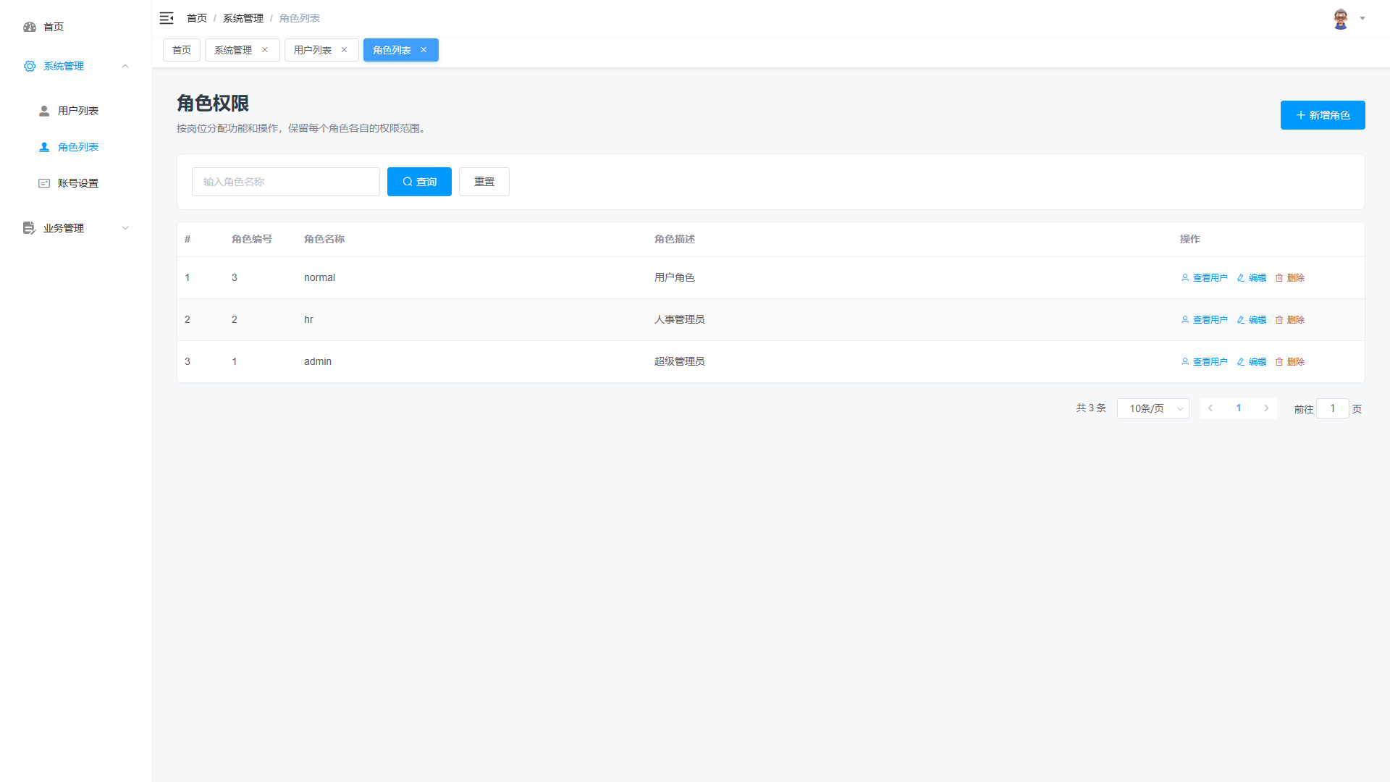The width and height of the screenshot is (1390, 782).
Task: Edit the admin role
Action: click(x=1252, y=362)
